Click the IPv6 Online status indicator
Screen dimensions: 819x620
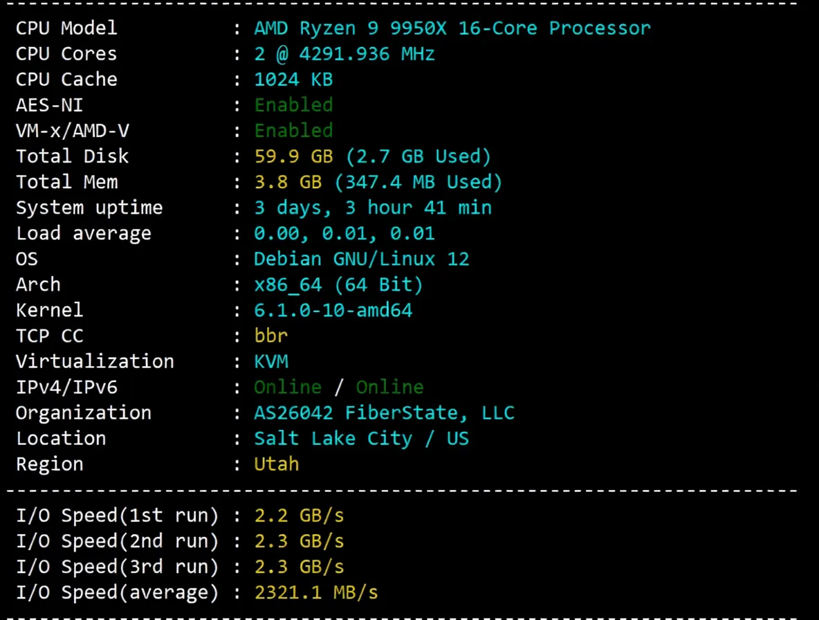(389, 386)
